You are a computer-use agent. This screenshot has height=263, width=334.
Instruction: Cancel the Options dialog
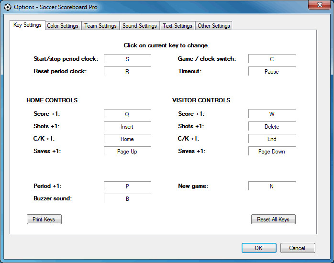[298, 248]
